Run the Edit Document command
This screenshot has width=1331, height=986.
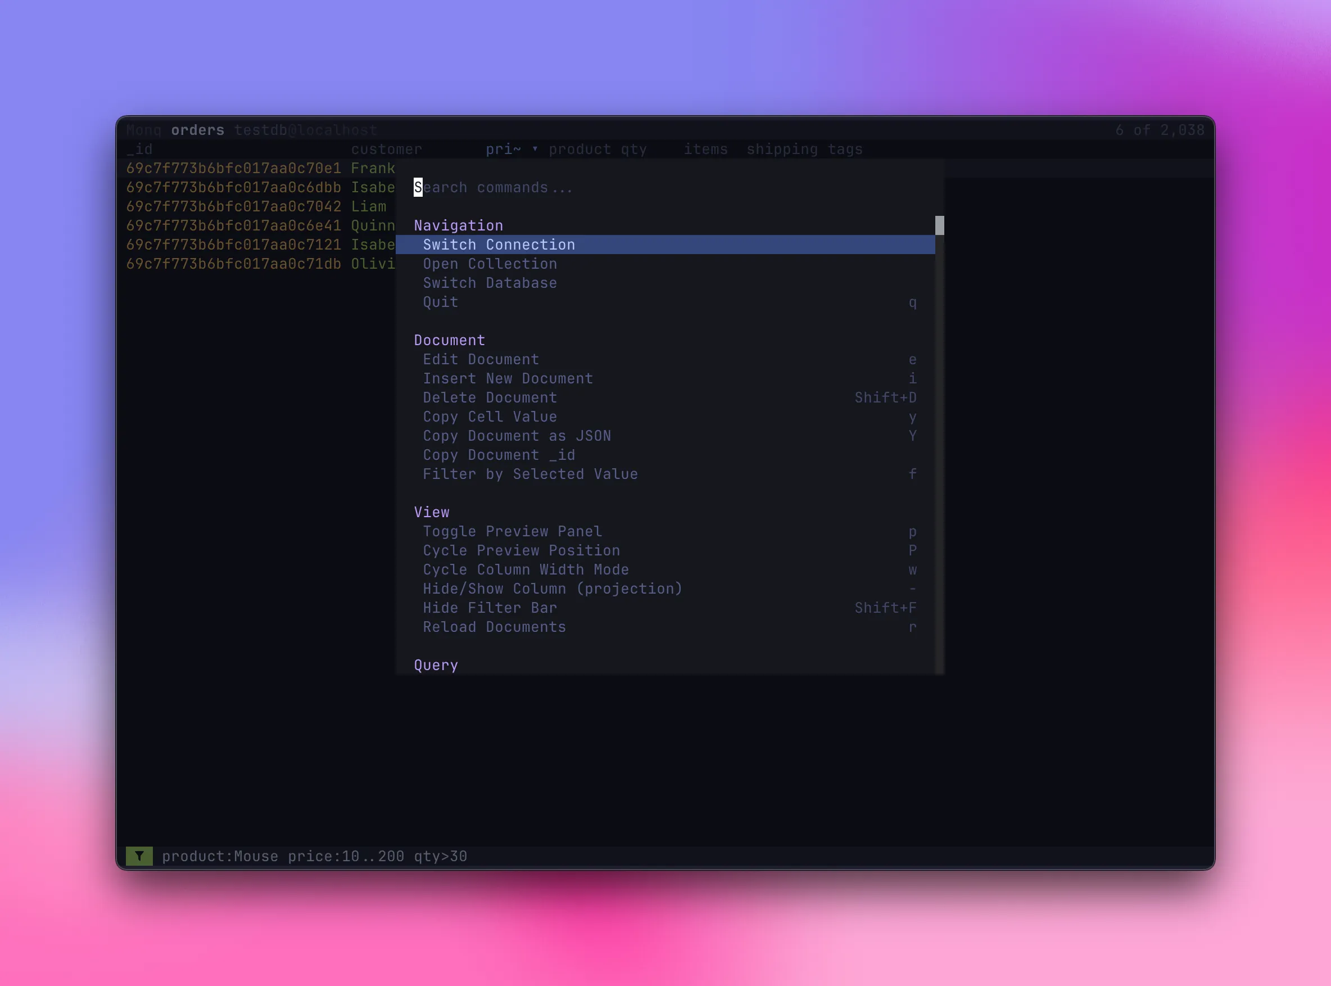click(665, 359)
